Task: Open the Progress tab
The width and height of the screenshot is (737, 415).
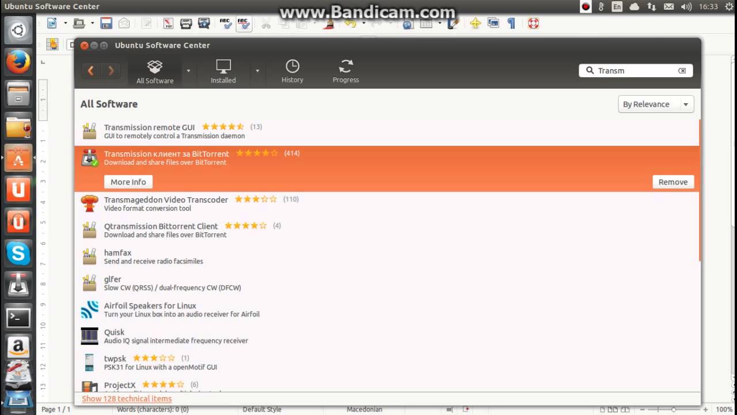Action: coord(346,71)
